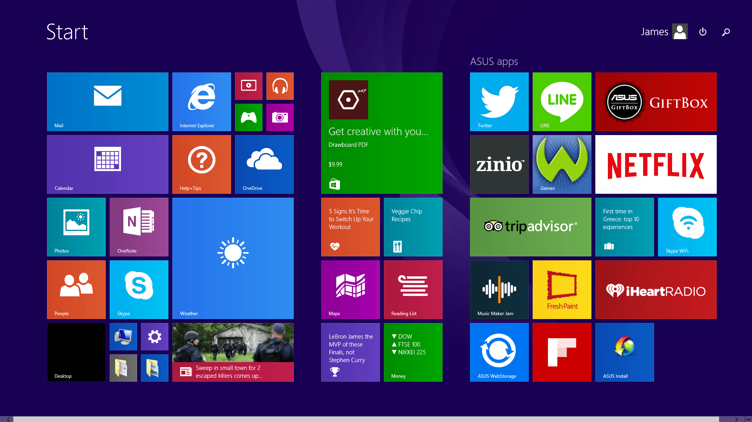Open Drawboard PDF store promo tile
Image resolution: width=752 pixels, height=422 pixels.
[x=382, y=133]
